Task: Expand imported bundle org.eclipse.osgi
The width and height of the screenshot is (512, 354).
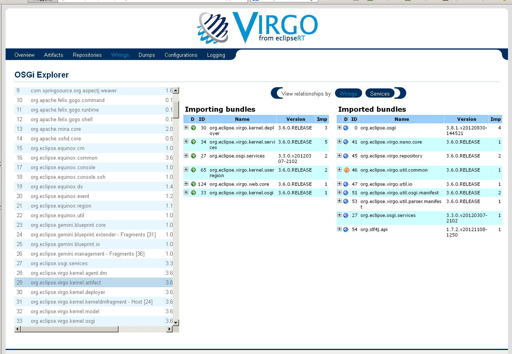Action: click(339, 127)
